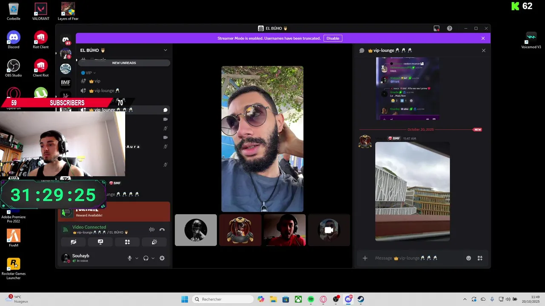The image size is (545, 306).
Task: Disable Streamer Mode from the banner
Action: [333, 38]
